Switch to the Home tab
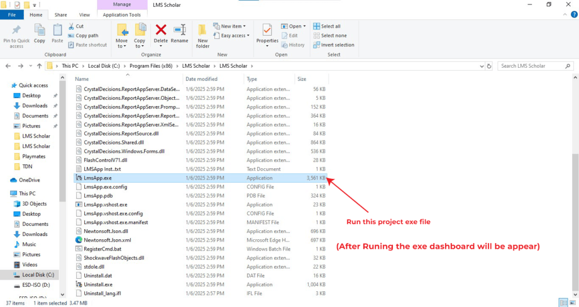The height and width of the screenshot is (307, 579). [36, 15]
